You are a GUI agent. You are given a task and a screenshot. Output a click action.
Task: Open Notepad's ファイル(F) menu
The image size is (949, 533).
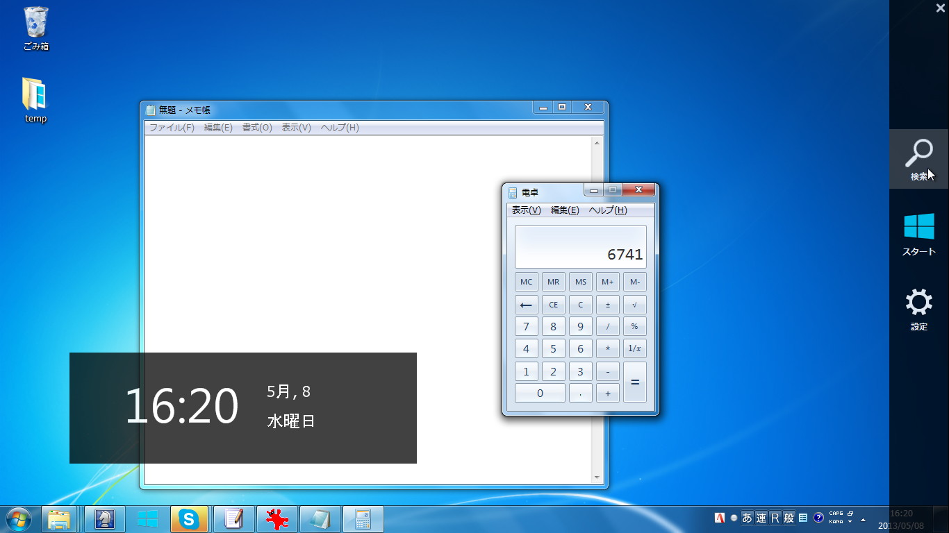(172, 128)
